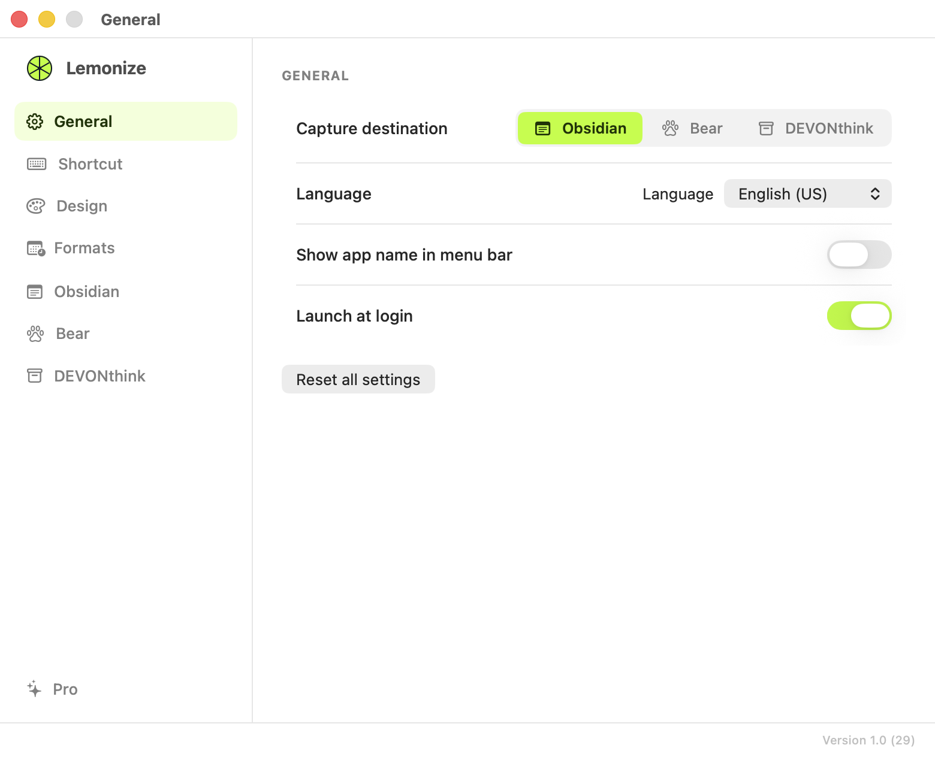Close the window with red button
935x757 pixels.
(19, 19)
